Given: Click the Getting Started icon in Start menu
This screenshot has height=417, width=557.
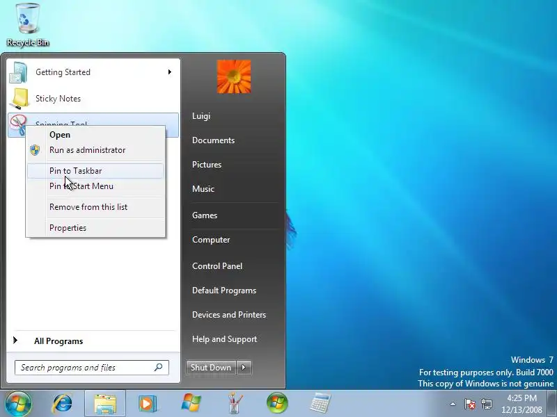Looking at the screenshot, I should [x=19, y=72].
